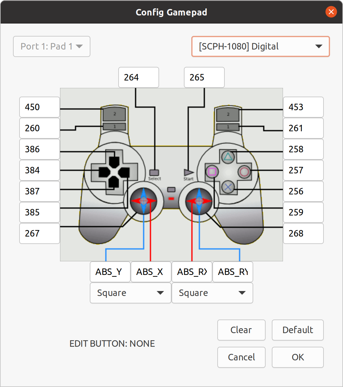Edit the D-pad up mapping 386
The height and width of the screenshot is (387, 343).
(x=40, y=149)
